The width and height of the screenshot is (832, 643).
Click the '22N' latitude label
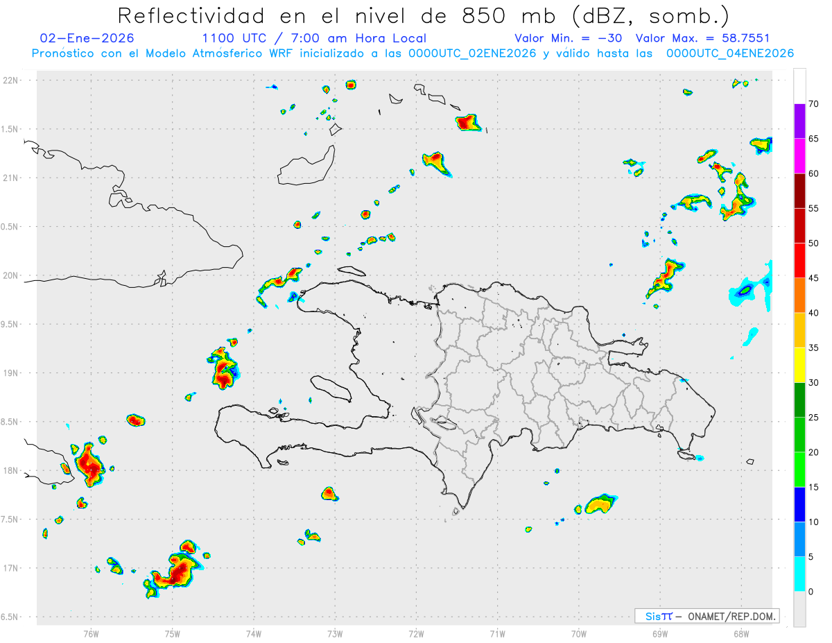tap(11, 80)
